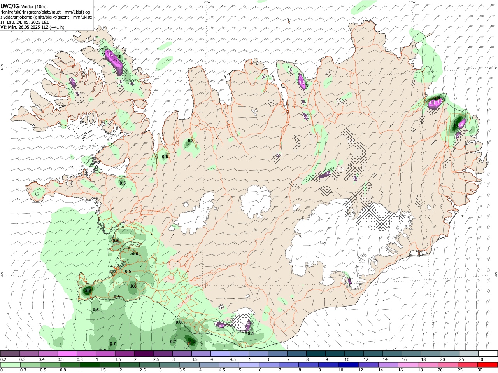Click the steel blue 6 swatch, upper legend
Image resolution: width=498 pixels, height=373 pixels.
[277, 354]
